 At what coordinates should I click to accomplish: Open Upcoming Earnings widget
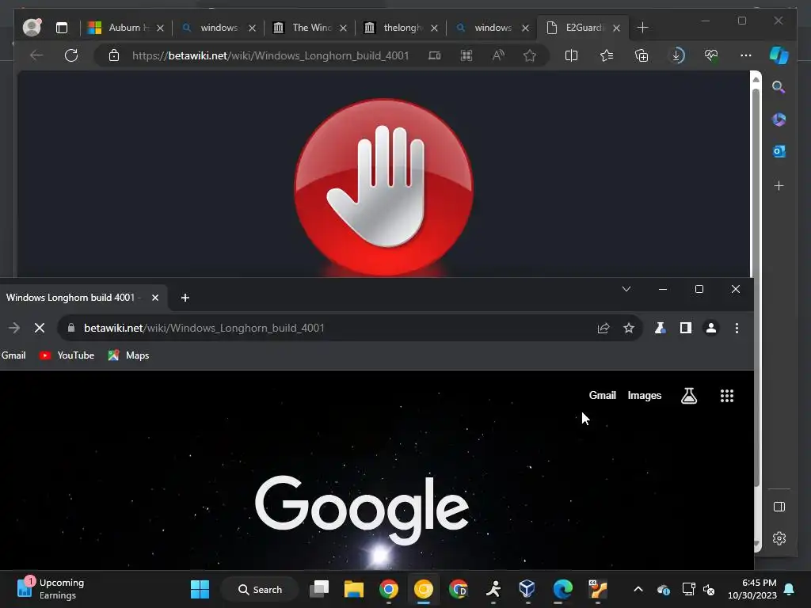[51, 589]
